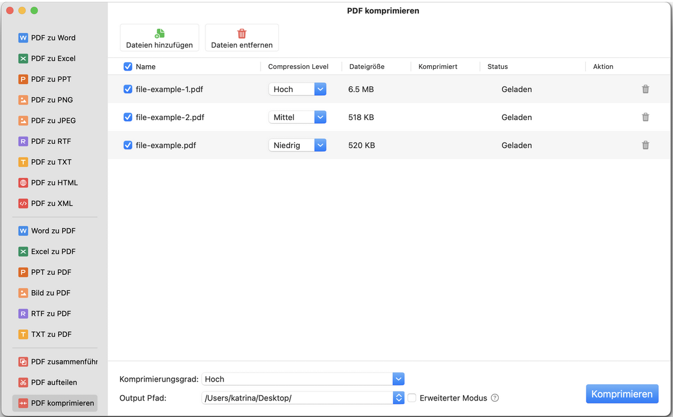The height and width of the screenshot is (417, 673).
Task: Click the Output Pfad path field
Action: coord(297,397)
